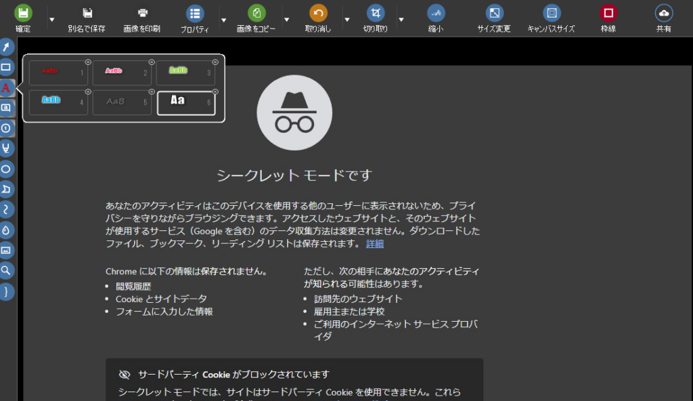This screenshot has height=401, width=693.
Task: Expand the dropdown arrow beside 確定
Action: tap(52, 19)
